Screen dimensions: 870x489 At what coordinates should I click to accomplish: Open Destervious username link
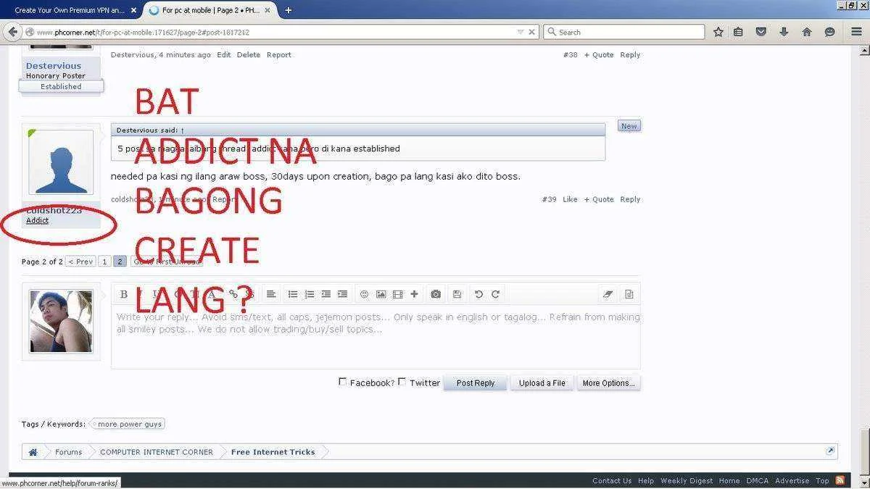point(54,66)
